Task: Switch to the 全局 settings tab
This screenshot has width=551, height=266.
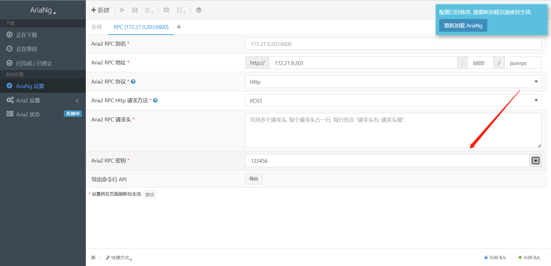Action: pos(97,27)
